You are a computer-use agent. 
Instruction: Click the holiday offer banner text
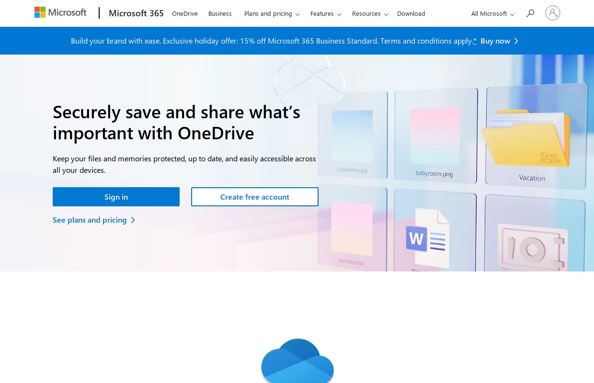[272, 41]
